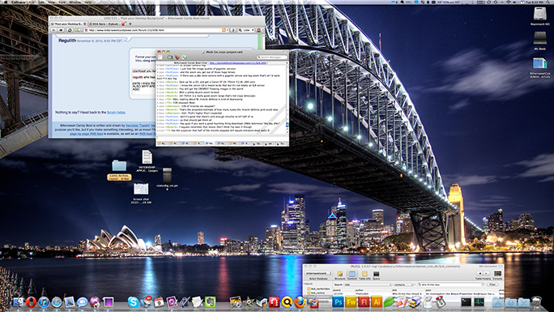Select the INTERNSHIP APPLIC pages document
The image size is (554, 312).
(x=147, y=161)
